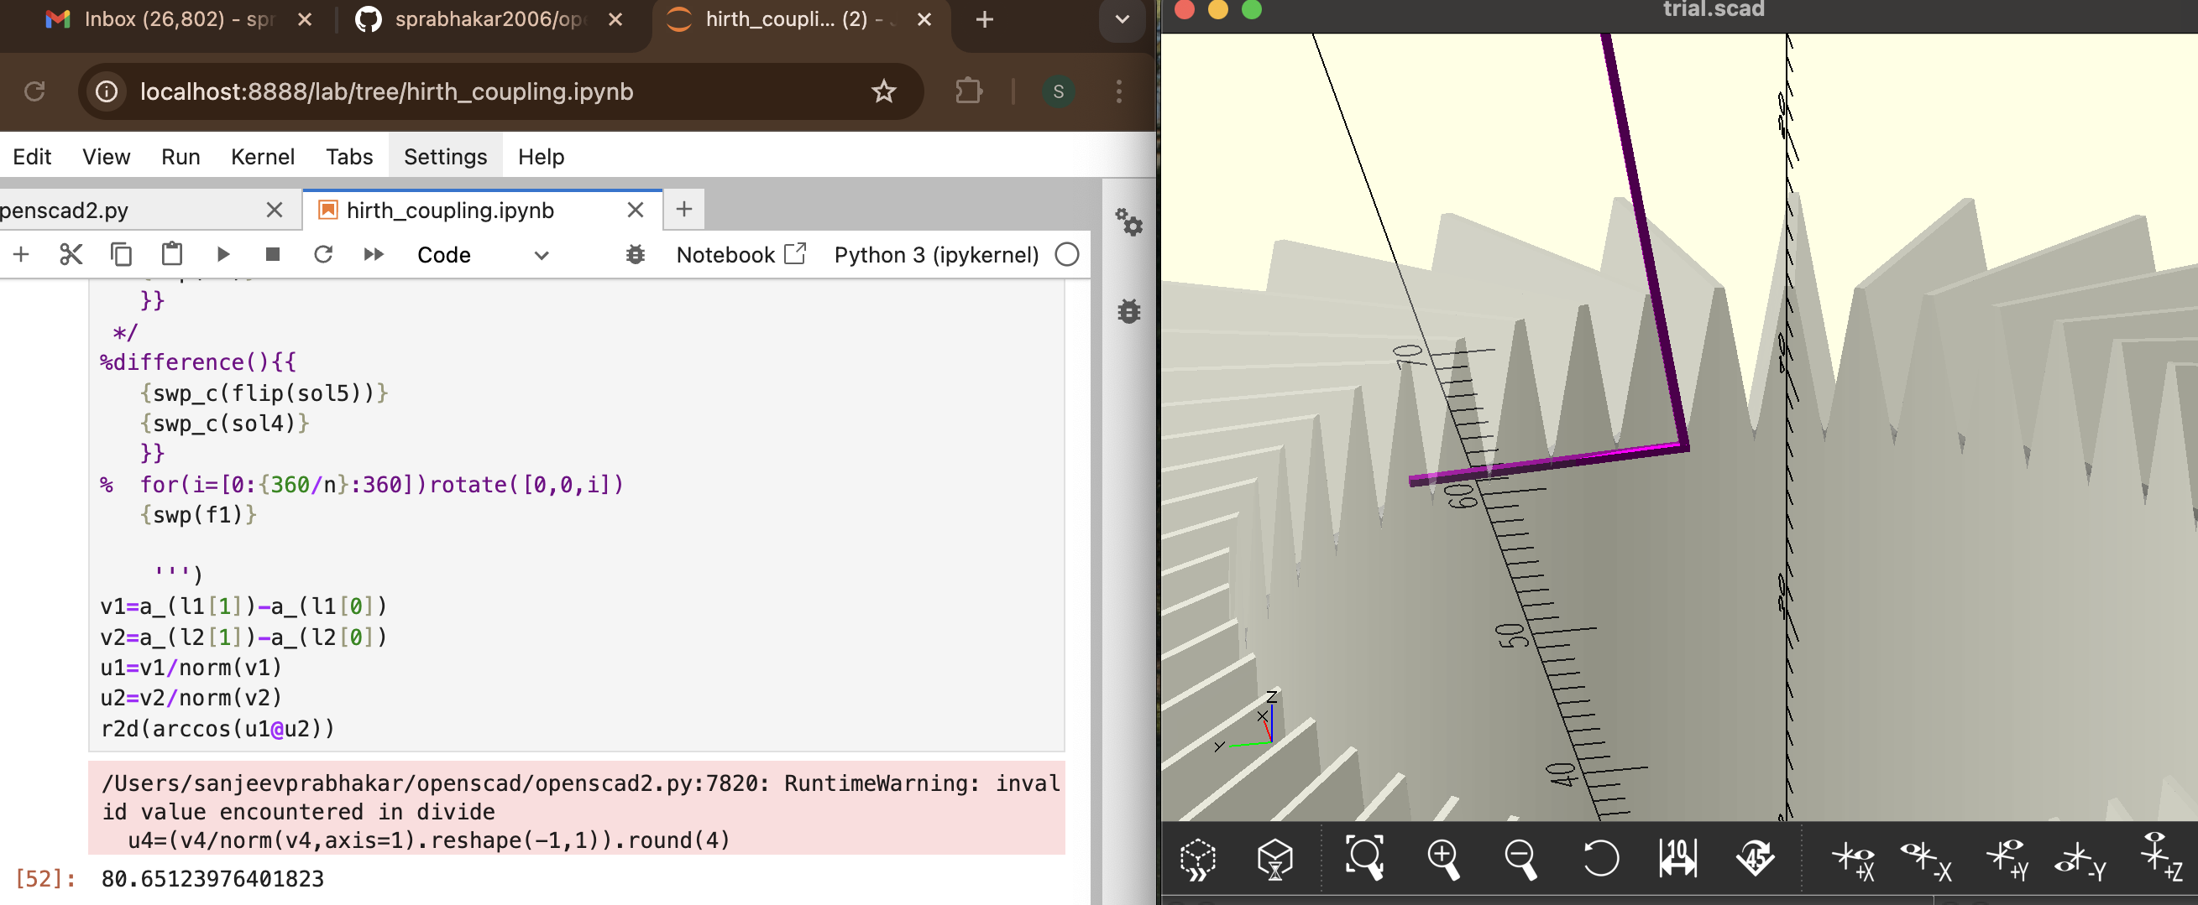Open the property inspector gears panel
The width and height of the screenshot is (2198, 905).
[1128, 222]
